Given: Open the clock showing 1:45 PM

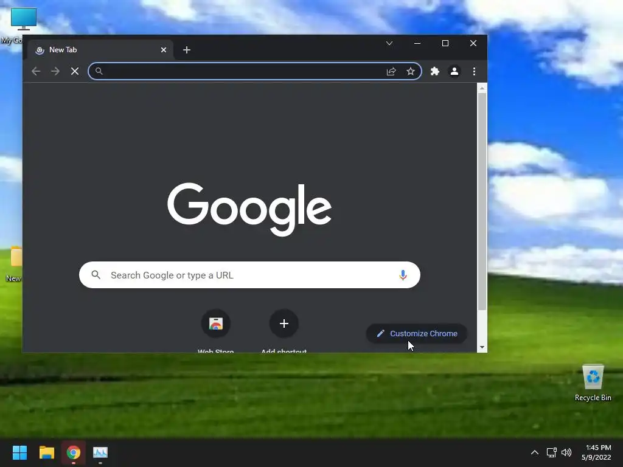Looking at the screenshot, I should click(596, 452).
